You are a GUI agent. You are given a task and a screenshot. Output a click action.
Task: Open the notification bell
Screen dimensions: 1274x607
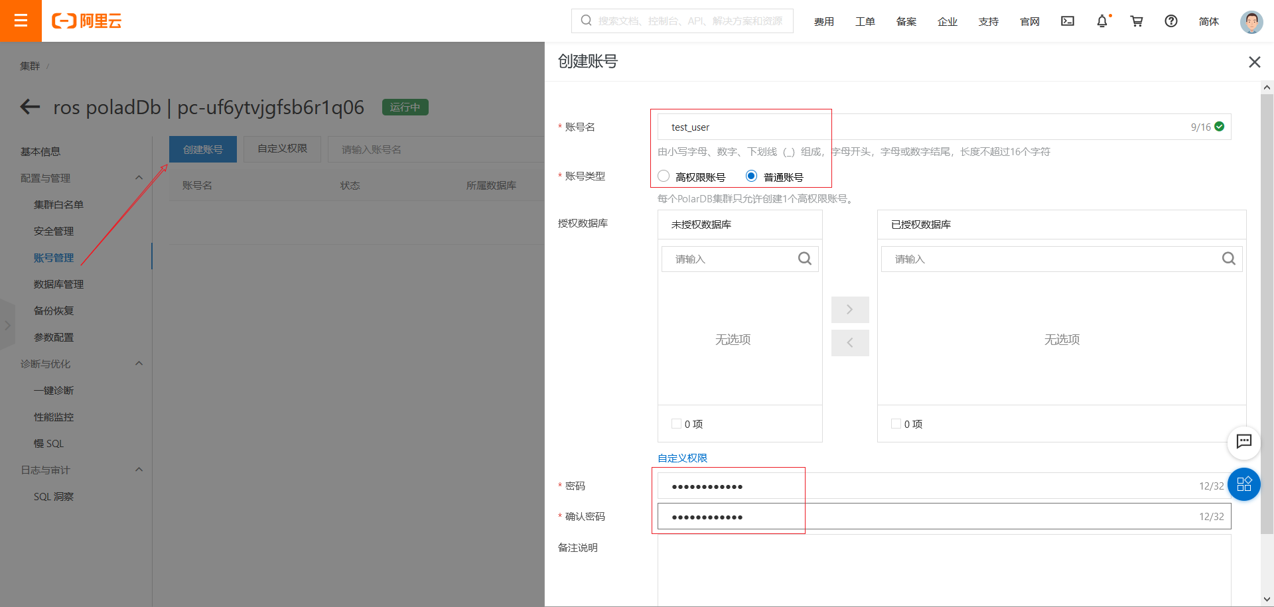(1102, 21)
